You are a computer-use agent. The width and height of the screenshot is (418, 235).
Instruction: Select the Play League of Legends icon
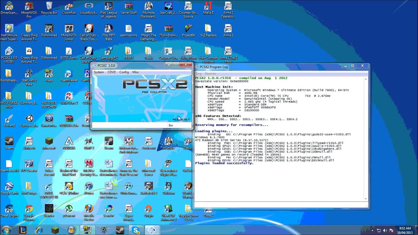tap(108, 10)
